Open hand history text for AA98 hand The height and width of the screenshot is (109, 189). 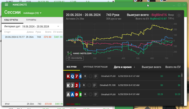[x=96, y=94]
